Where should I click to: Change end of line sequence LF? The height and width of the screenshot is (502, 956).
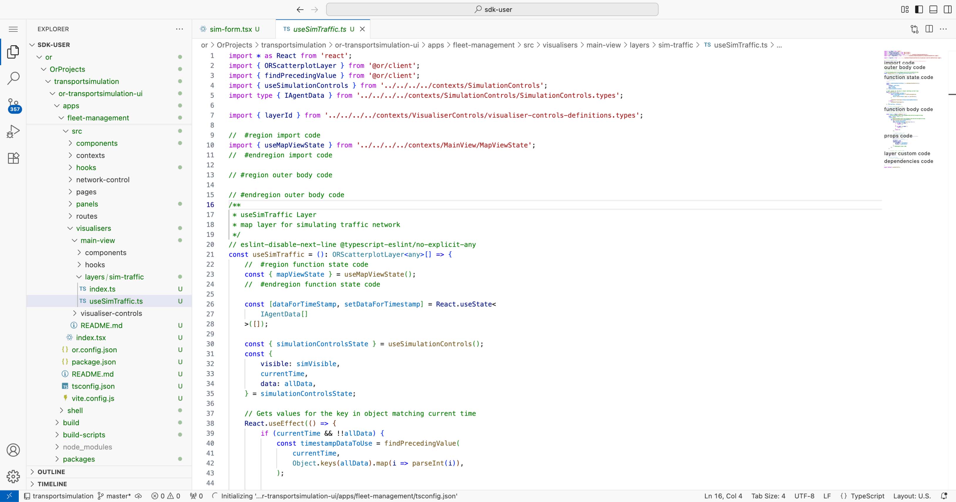[827, 496]
